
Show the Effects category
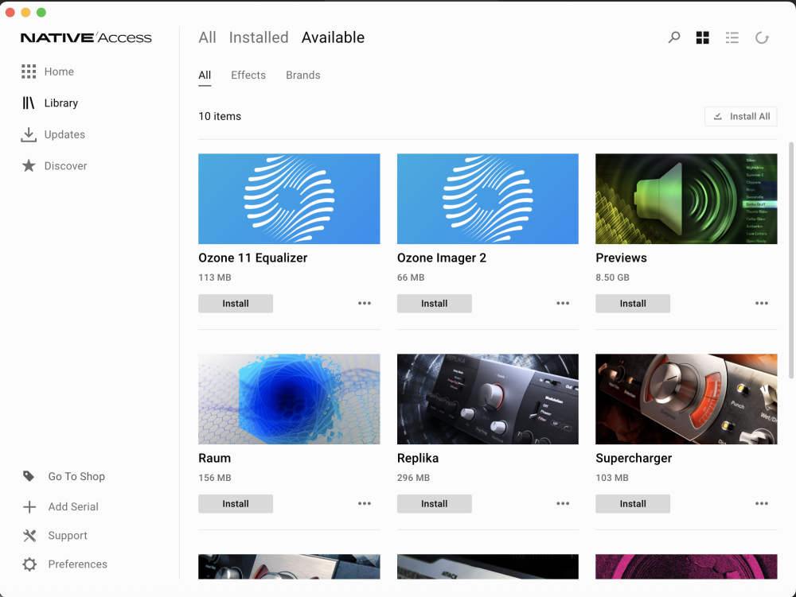(x=248, y=75)
